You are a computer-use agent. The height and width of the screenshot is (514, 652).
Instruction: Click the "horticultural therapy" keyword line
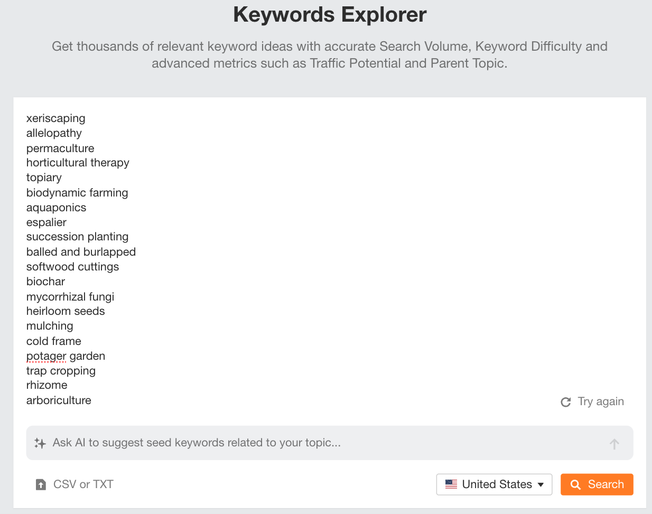coord(78,163)
